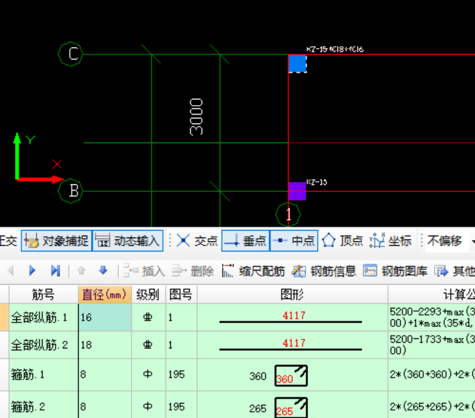Screen dimensions: 475x418
Task: Click diameter cell of 箍筋.2 row
Action: [x=104, y=406]
